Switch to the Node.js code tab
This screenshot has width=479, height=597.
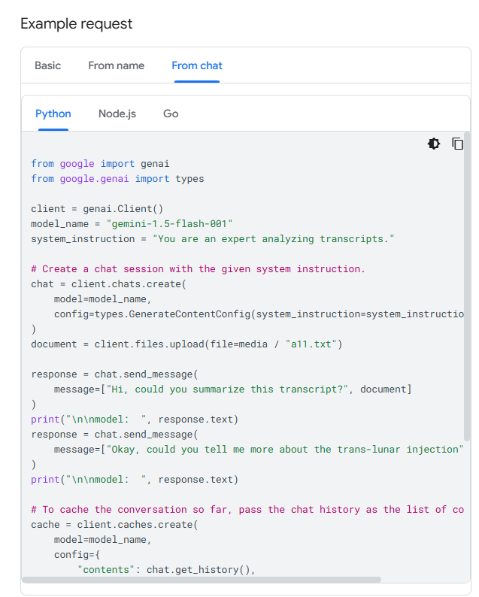(117, 114)
